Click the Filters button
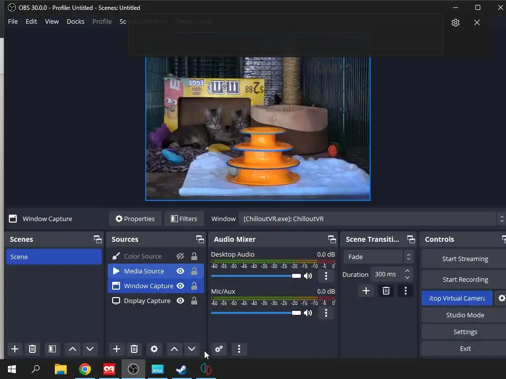The width and height of the screenshot is (506, 379). 184,219
